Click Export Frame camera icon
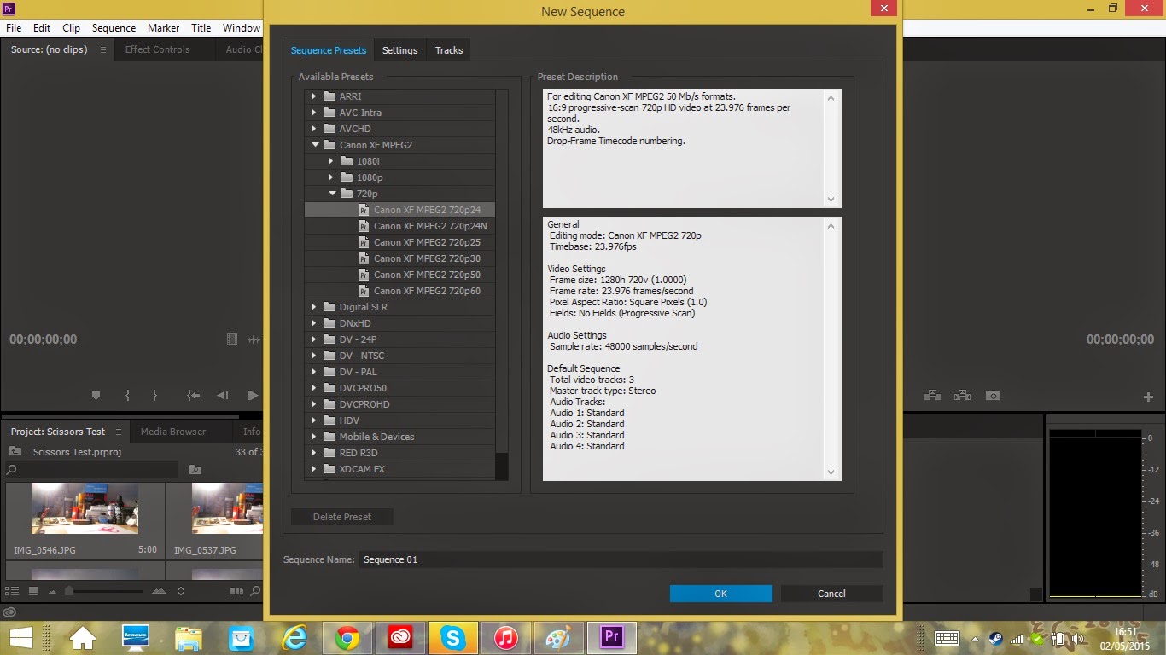 pos(992,396)
